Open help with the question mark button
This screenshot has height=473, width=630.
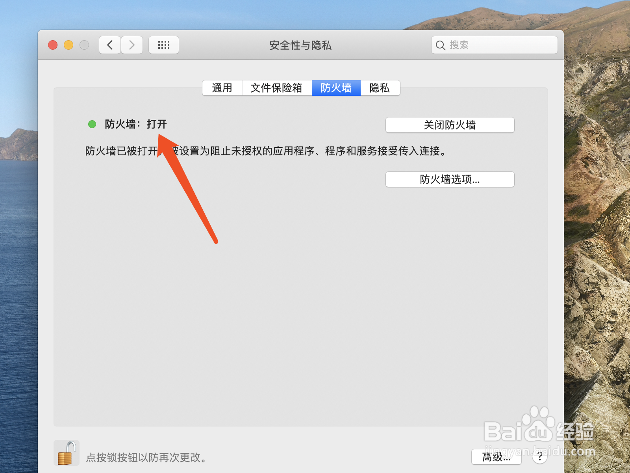pos(540,457)
